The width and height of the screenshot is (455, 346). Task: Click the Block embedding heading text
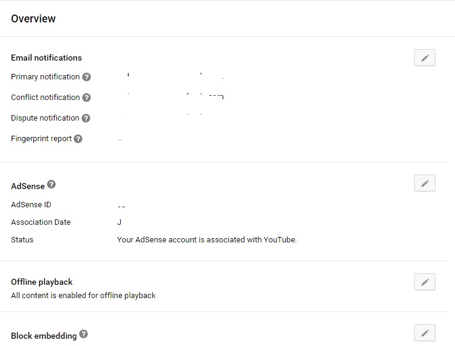(x=44, y=336)
